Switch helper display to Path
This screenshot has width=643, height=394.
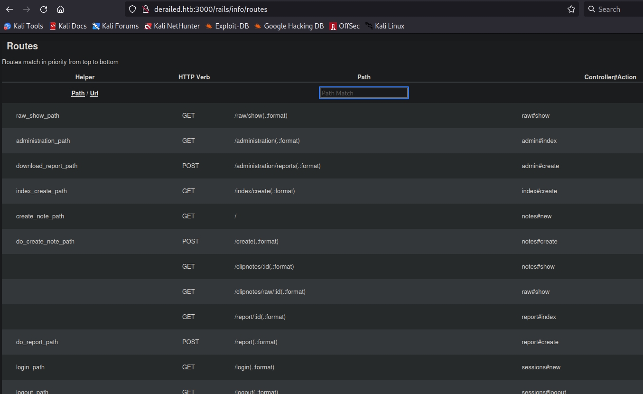78,93
